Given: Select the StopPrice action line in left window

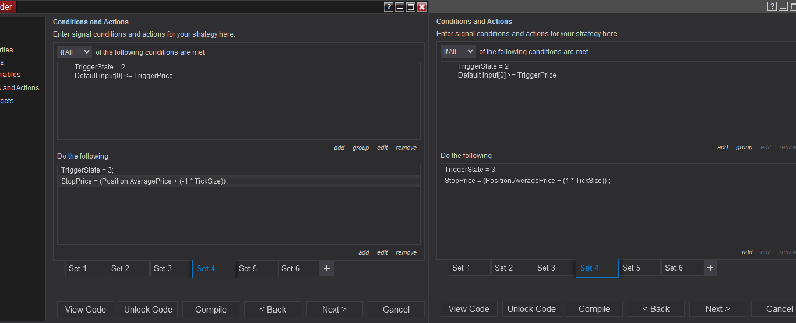Looking at the screenshot, I should tap(145, 181).
